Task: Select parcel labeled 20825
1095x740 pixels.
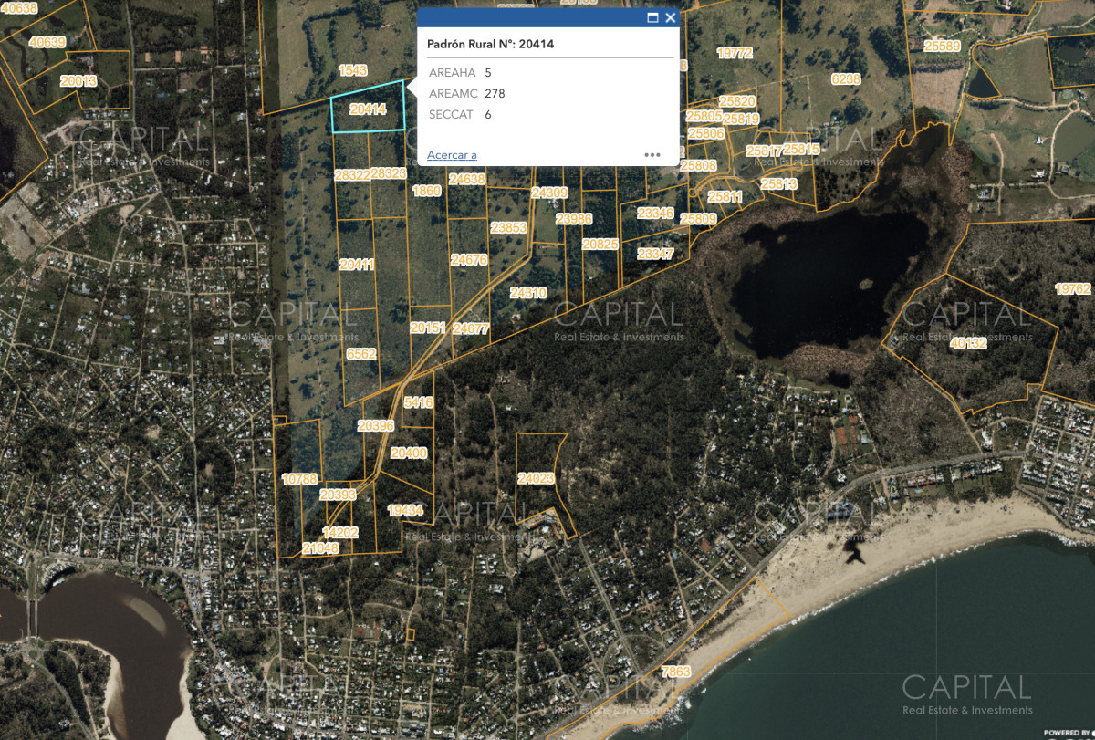Action: (600, 245)
